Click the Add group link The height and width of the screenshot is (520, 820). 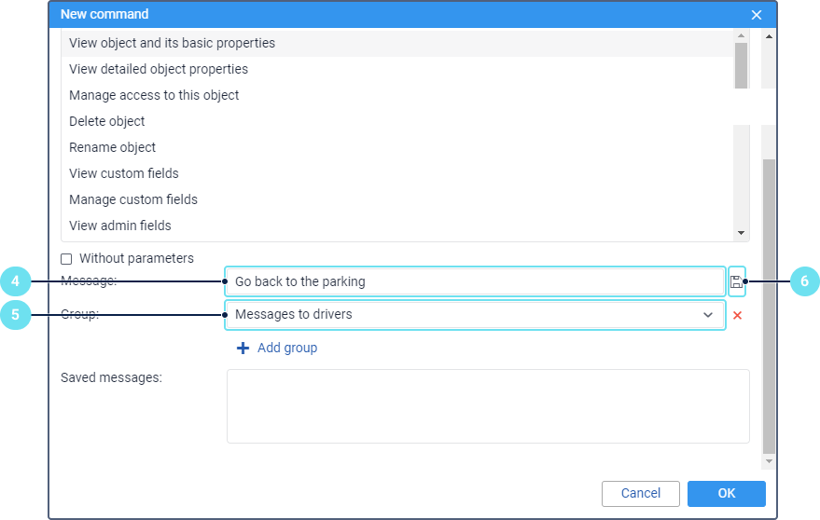point(287,348)
